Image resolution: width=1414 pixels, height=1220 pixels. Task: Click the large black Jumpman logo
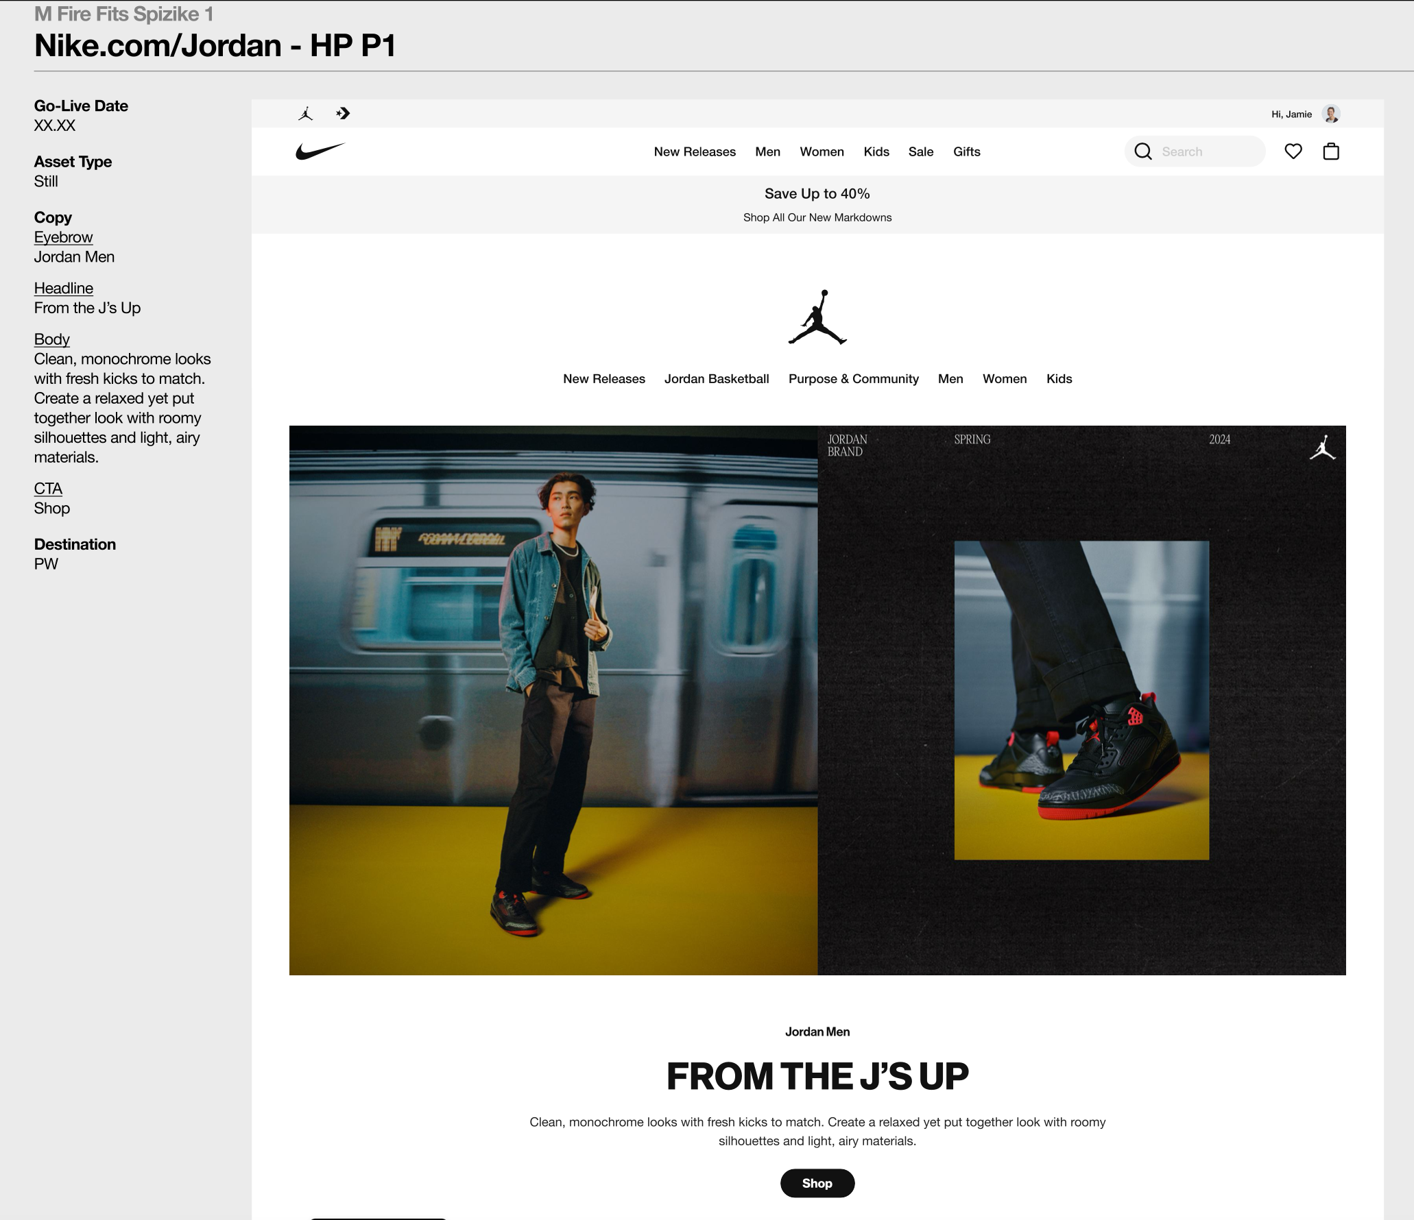click(x=817, y=317)
